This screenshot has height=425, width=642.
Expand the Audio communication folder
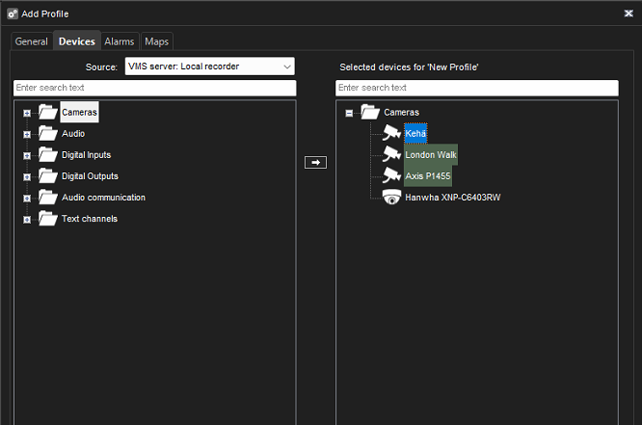click(x=27, y=199)
